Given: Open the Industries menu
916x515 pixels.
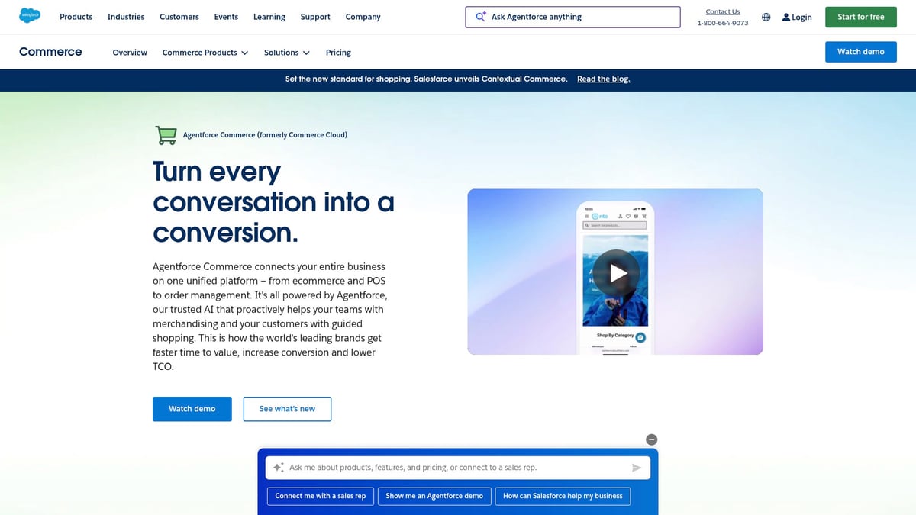Looking at the screenshot, I should 126,17.
